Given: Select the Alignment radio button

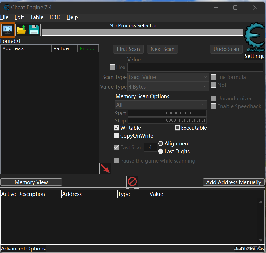Looking at the screenshot, I should pos(161,143).
